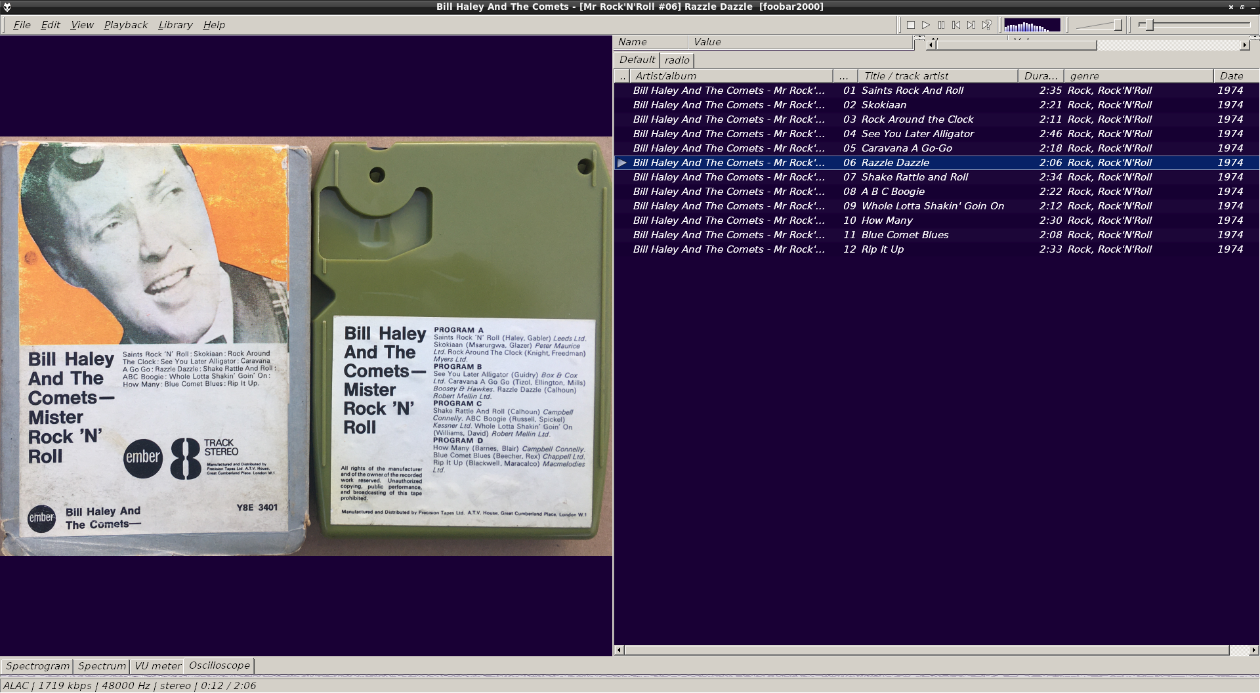Select track 08 A B C Boogie
Viewport: 1260px width, 693px height.
[x=936, y=192]
